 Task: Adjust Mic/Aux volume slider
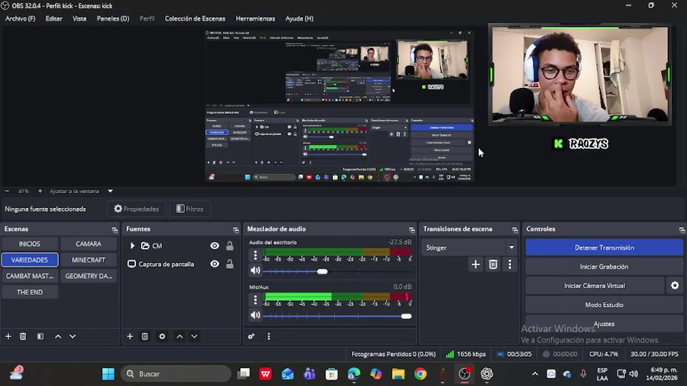(406, 316)
